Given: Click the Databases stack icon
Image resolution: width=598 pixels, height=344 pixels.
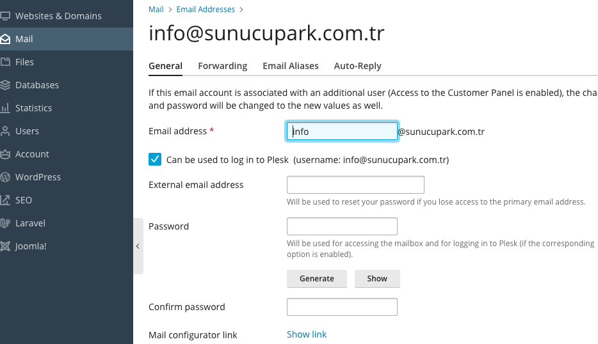Looking at the screenshot, I should (x=5, y=85).
